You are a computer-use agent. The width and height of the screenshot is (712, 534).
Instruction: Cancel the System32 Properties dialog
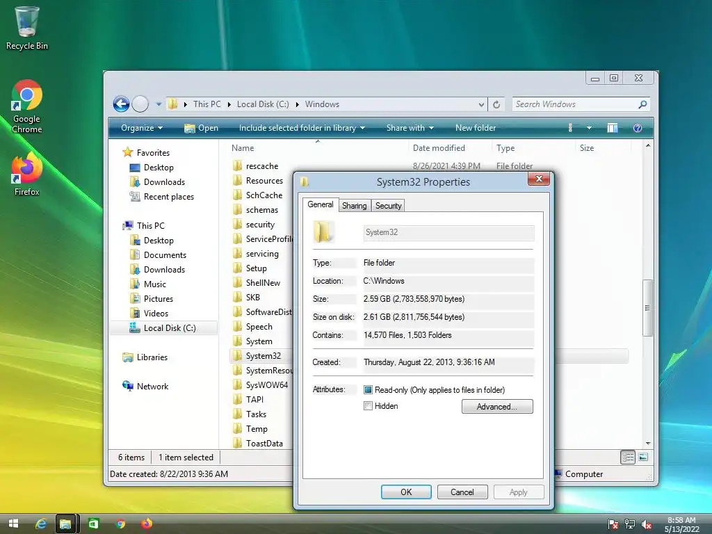pos(462,492)
